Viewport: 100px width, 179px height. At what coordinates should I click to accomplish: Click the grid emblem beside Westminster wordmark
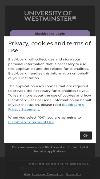click(x=74, y=18)
